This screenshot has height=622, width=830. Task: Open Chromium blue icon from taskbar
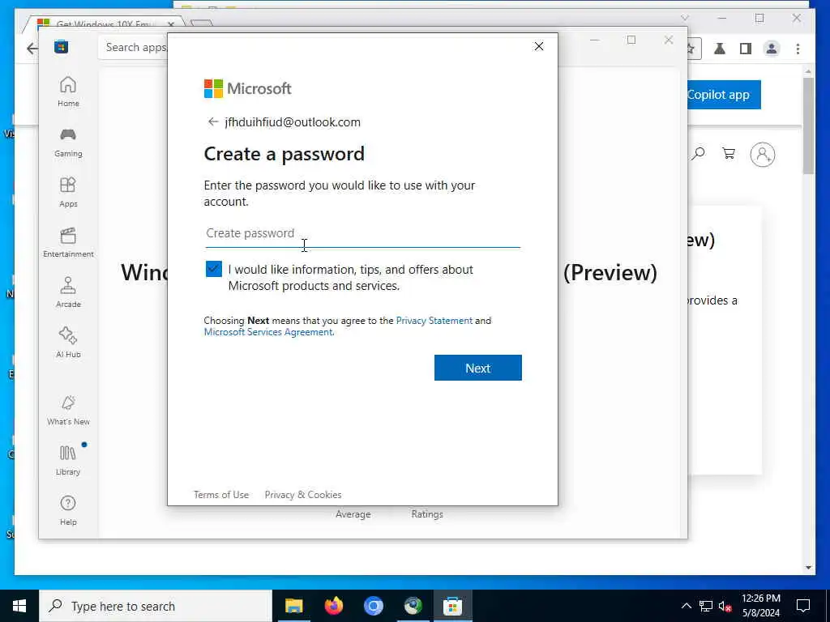click(373, 606)
